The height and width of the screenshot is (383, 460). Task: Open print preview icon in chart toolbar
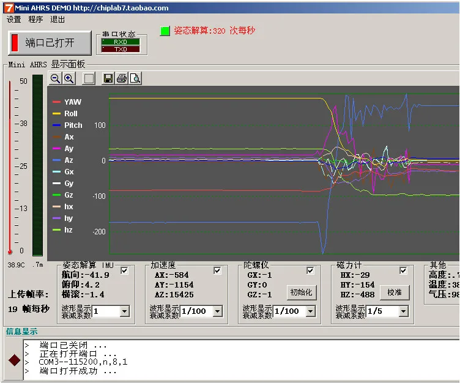click(x=135, y=78)
